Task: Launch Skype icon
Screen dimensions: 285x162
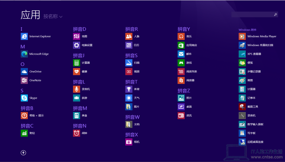Action: 24,98
